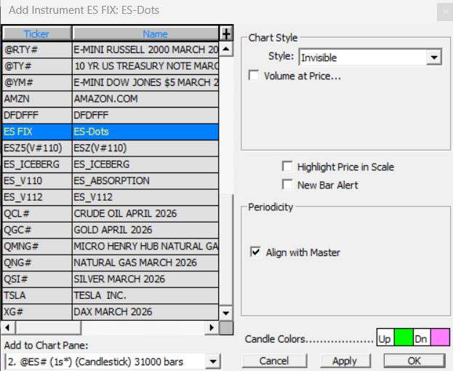Screen dimensions: 453x371
Task: Uncheck Align with Master option
Action: 255,252
